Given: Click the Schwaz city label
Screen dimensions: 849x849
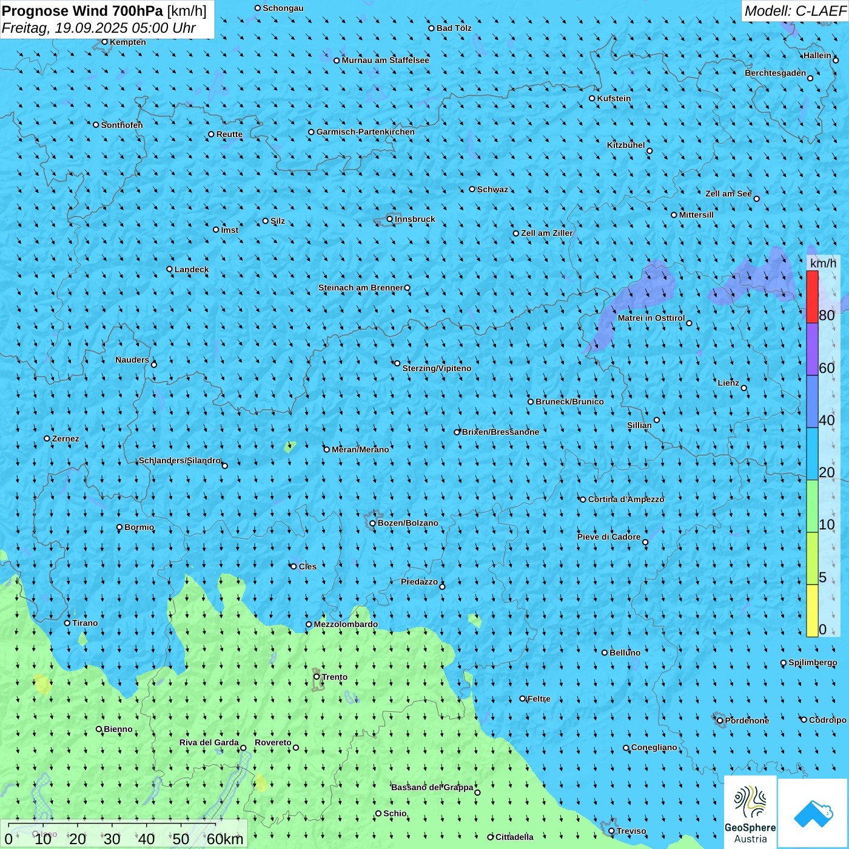Looking at the screenshot, I should 492,189.
